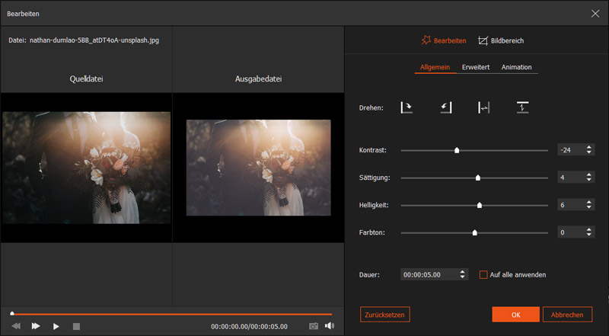Mute the volume speaker icon
Image resolution: width=609 pixels, height=336 pixels.
point(330,326)
